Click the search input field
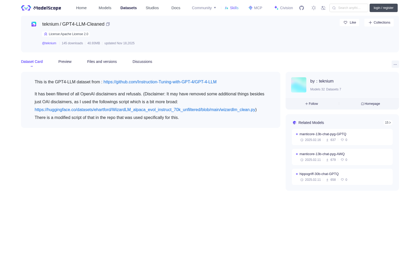This screenshot has width=420, height=262. pyautogui.click(x=349, y=8)
